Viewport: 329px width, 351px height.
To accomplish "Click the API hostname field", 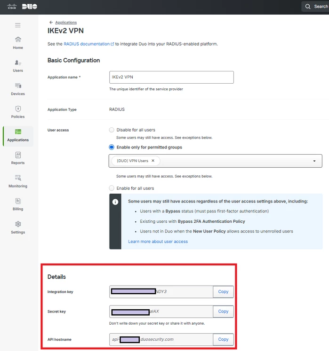I will tap(161, 339).
